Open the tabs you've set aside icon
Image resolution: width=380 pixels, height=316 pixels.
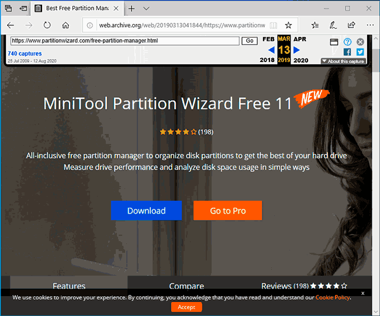tap(9, 9)
